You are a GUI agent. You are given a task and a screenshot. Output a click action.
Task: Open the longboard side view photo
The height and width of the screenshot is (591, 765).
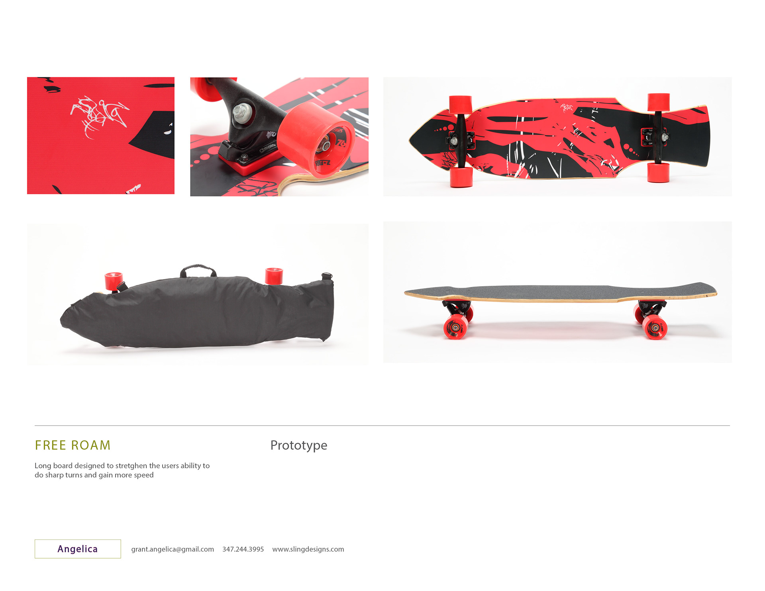pyautogui.click(x=557, y=292)
